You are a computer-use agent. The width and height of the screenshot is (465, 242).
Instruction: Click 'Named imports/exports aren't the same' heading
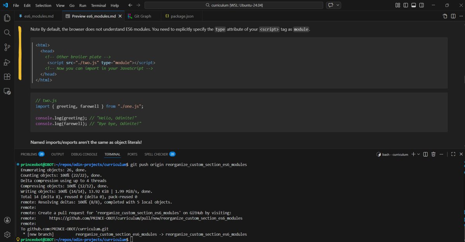coord(86,142)
